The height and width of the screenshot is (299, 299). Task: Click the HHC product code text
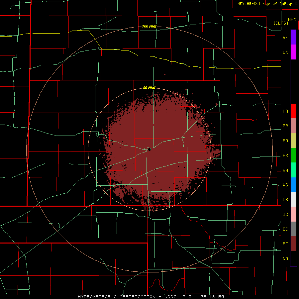tap(292, 20)
